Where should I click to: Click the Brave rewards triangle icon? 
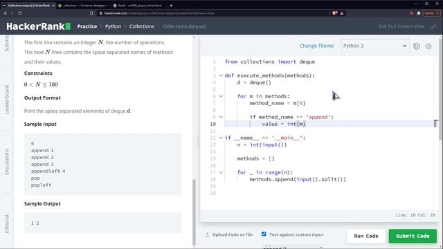[x=342, y=13]
